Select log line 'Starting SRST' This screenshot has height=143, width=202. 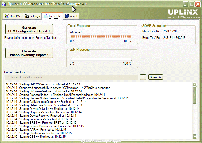coord(41,123)
